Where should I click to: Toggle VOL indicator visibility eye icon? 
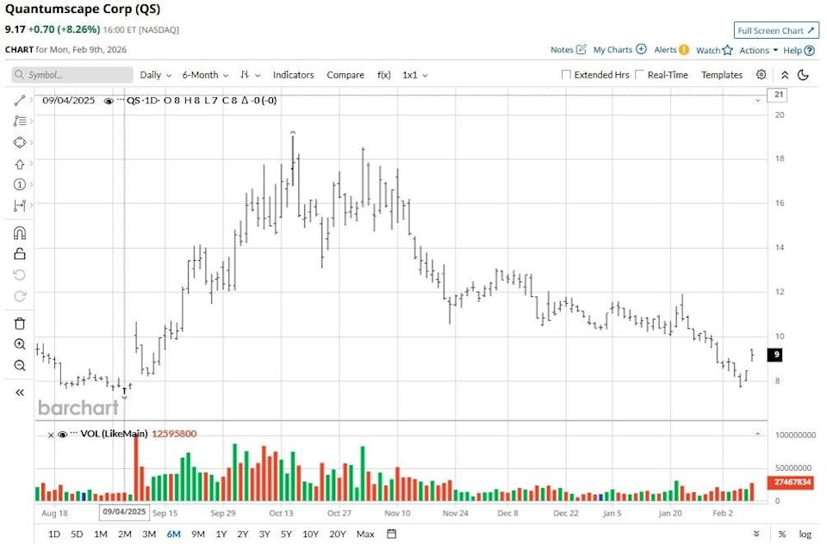click(x=61, y=435)
